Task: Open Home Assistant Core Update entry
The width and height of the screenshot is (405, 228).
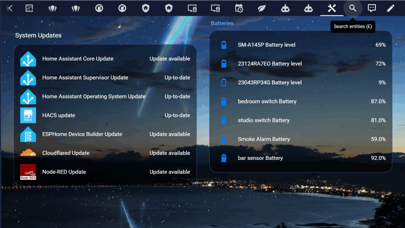Action: [78, 59]
